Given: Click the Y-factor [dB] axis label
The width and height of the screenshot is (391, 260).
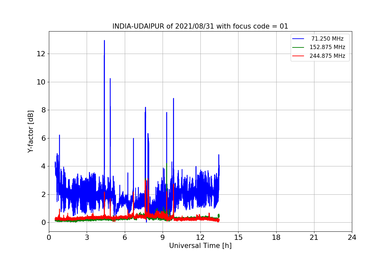Looking at the screenshot, I should (31, 131).
